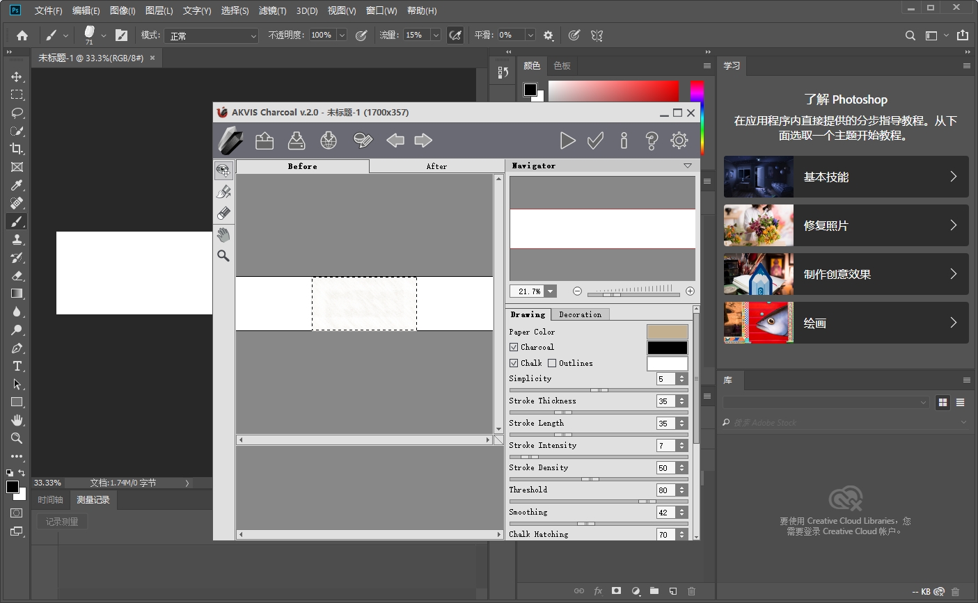Image resolution: width=978 pixels, height=603 pixels.
Task: Open AKVIS help question mark icon
Action: tap(652, 141)
